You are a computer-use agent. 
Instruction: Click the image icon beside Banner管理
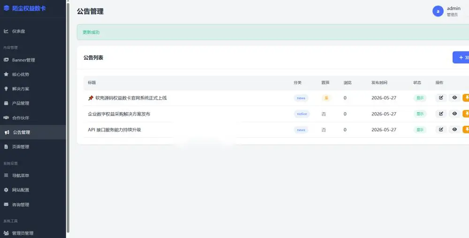point(6,60)
